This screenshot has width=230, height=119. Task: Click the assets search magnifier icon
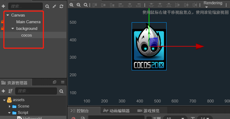coord(61,91)
